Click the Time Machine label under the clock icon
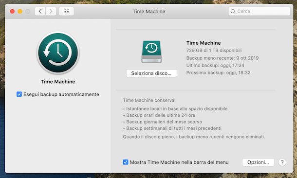The image size is (297, 178). 58,82
